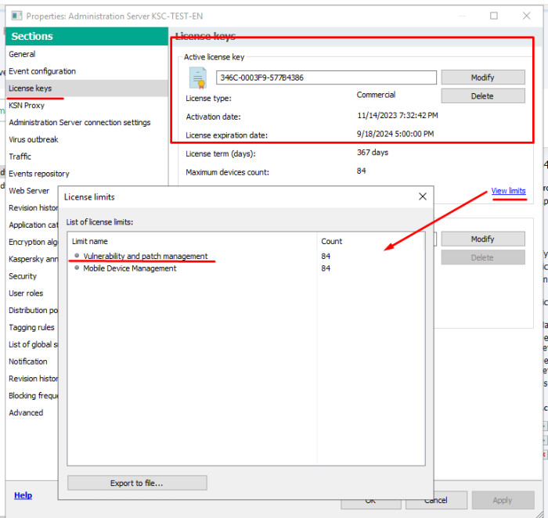Open the View limits link

pos(509,191)
